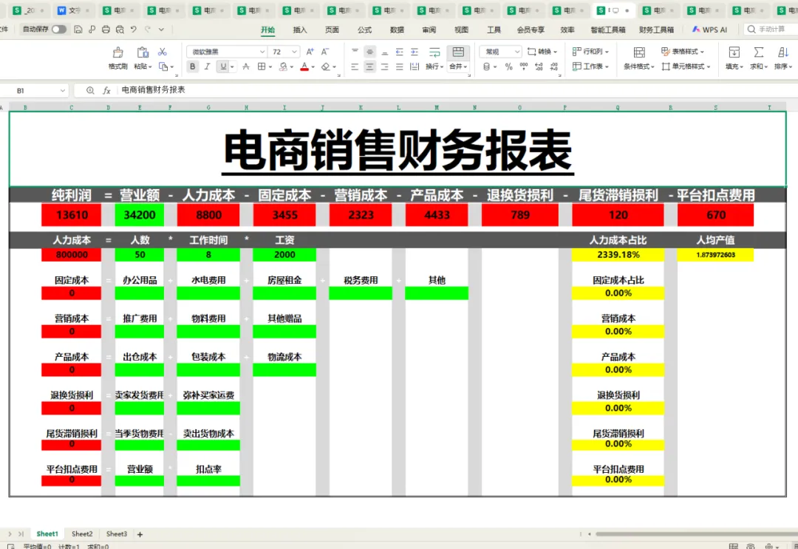The width and height of the screenshot is (798, 549).
Task: Toggle strikethrough formatting
Action: pos(246,67)
